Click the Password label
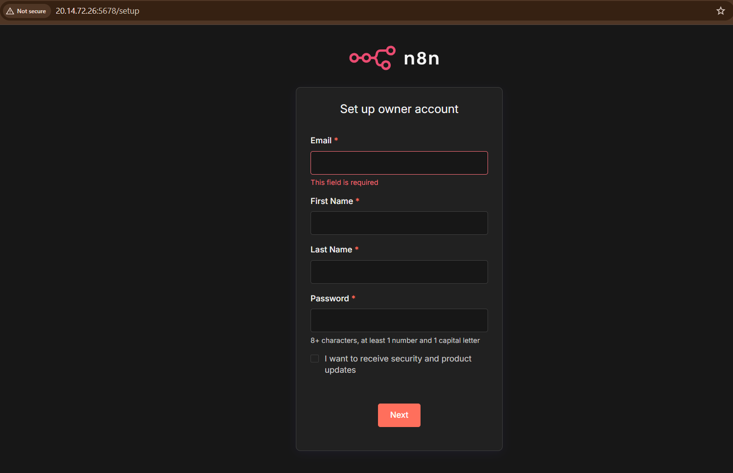Screen dimensions: 733x473 point(330,298)
